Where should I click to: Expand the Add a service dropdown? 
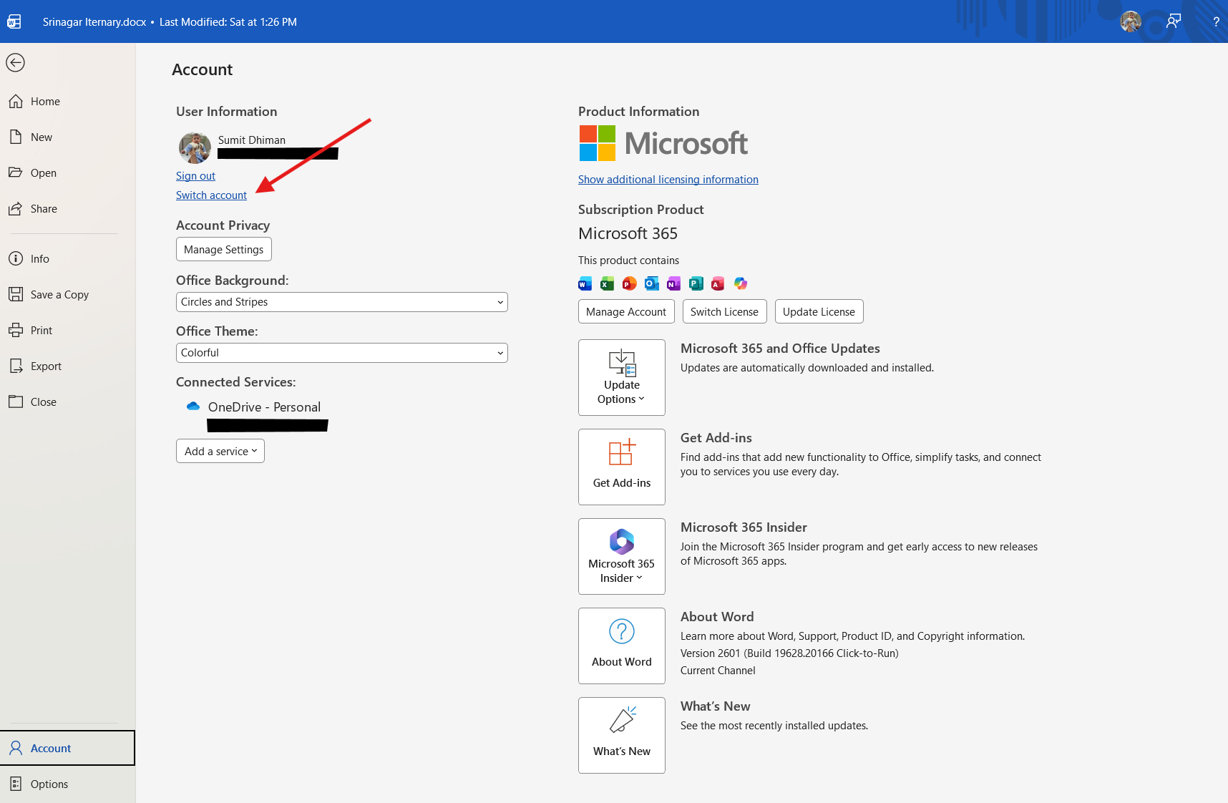tap(220, 451)
